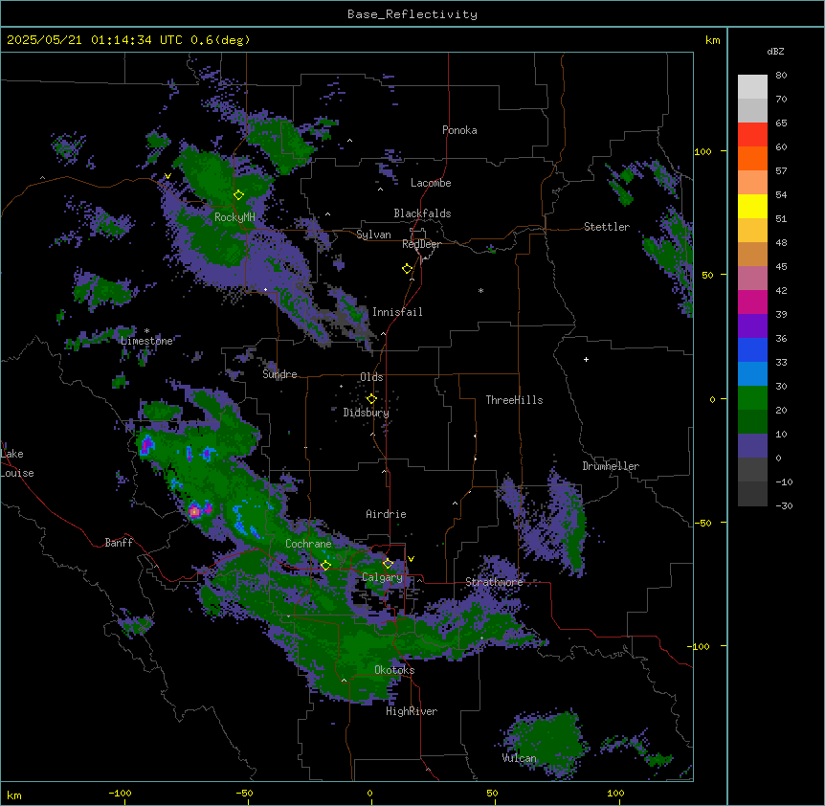Click the Airdrie city label
This screenshot has width=825, height=806.
pos(387,514)
